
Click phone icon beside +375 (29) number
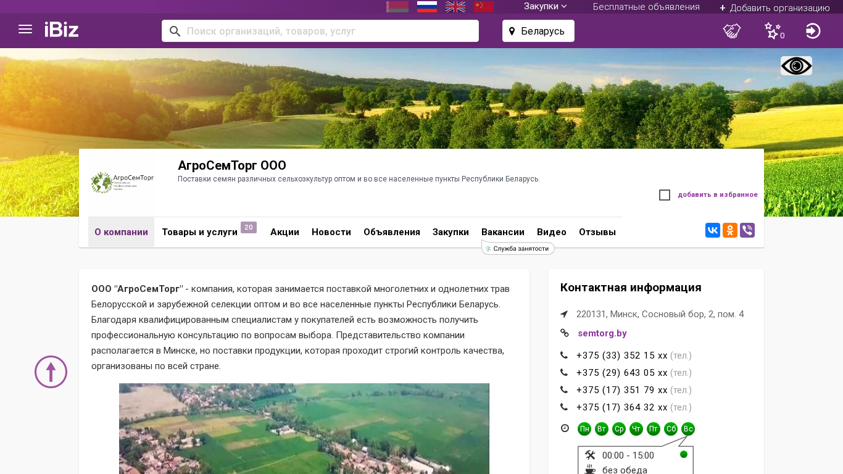coord(564,373)
